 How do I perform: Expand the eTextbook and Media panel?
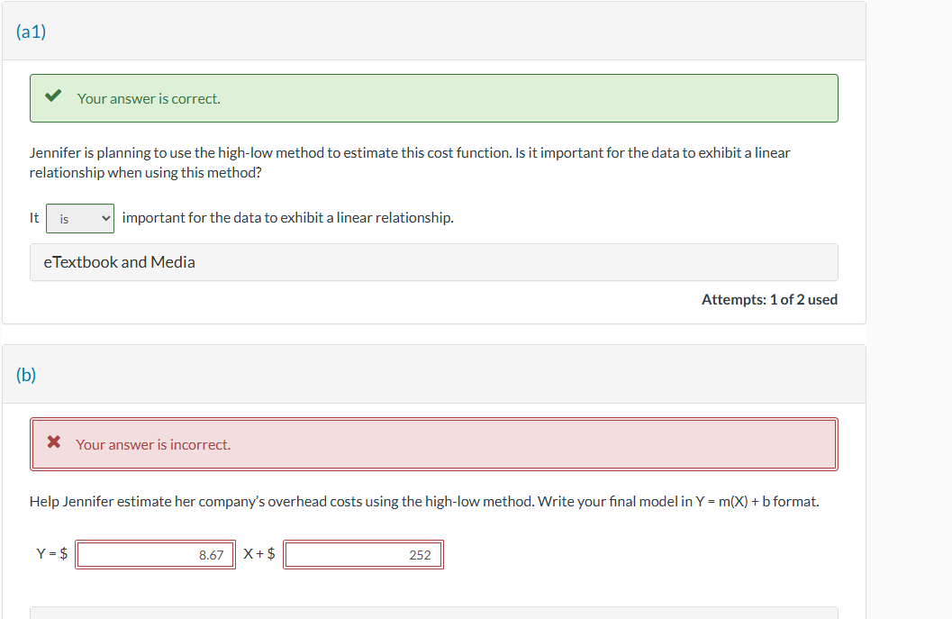click(x=435, y=261)
